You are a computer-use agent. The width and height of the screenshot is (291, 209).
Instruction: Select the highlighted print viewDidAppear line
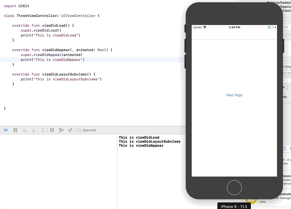pyautogui.click(x=52, y=59)
